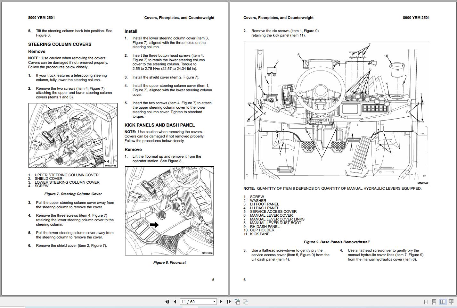Open the page number dropdown arrow
The height and width of the screenshot is (308, 457).
(x=214, y=302)
